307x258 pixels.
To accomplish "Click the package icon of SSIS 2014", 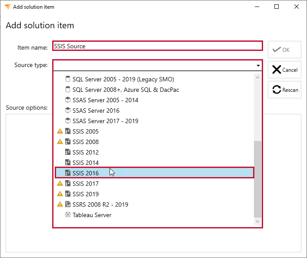I will click(67, 162).
